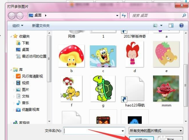Go forward with the forward arrow button
The height and width of the screenshot is (140, 189).
click(20, 16)
